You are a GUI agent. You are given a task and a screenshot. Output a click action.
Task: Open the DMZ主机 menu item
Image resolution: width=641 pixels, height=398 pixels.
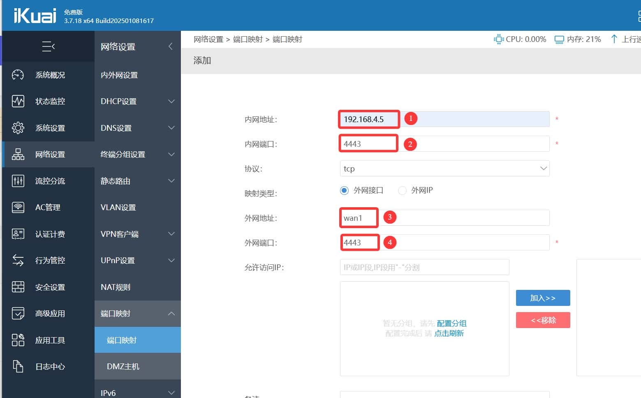pos(123,366)
